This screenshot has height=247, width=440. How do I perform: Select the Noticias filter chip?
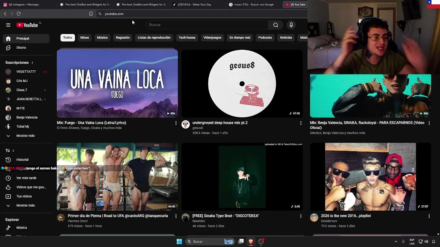pyautogui.click(x=286, y=38)
